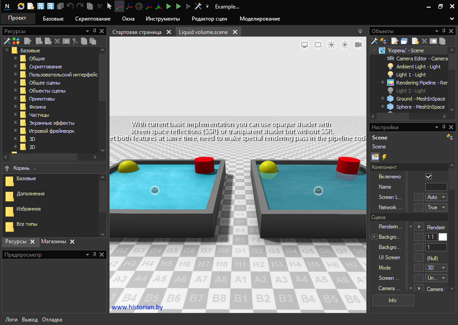This screenshot has height=325, width=458.
Task: Open the Инструменты ribbon tab
Action: tap(162, 19)
